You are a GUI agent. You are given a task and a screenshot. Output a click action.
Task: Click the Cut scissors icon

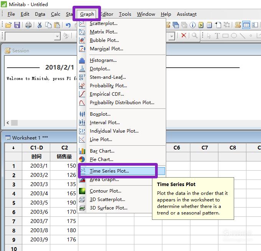(x=40, y=25)
